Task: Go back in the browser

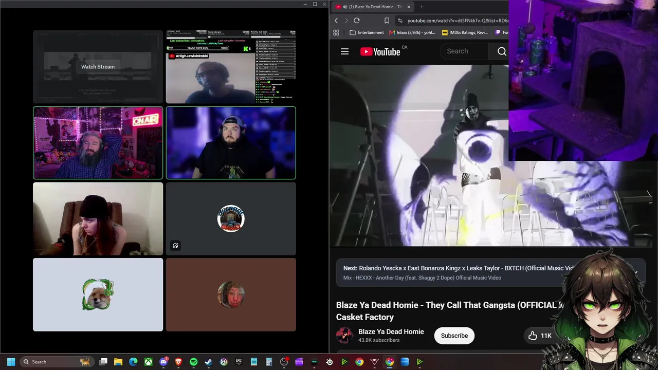Action: point(336,21)
